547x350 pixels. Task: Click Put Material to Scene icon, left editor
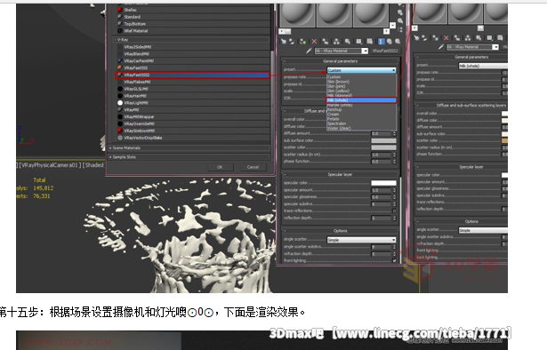(x=292, y=42)
